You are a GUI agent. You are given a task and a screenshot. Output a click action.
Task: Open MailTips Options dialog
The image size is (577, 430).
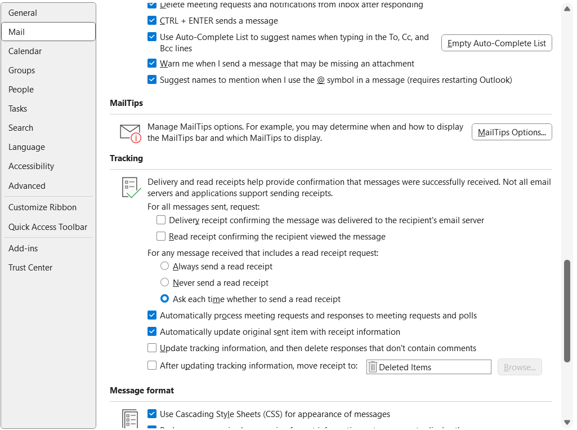tap(511, 132)
